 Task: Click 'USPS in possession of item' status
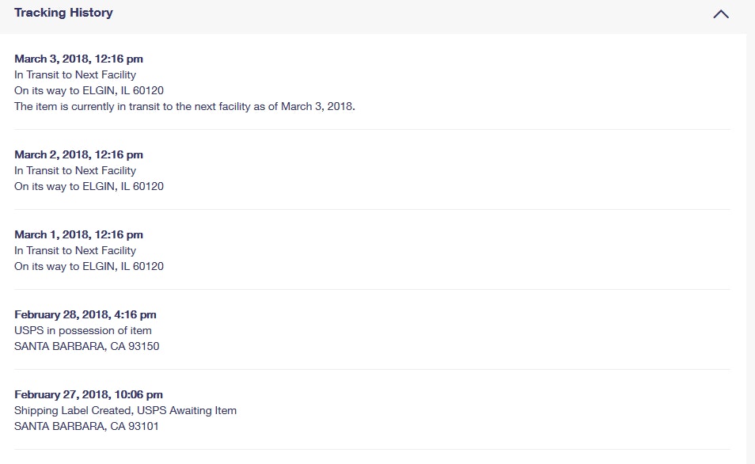pyautogui.click(x=83, y=330)
